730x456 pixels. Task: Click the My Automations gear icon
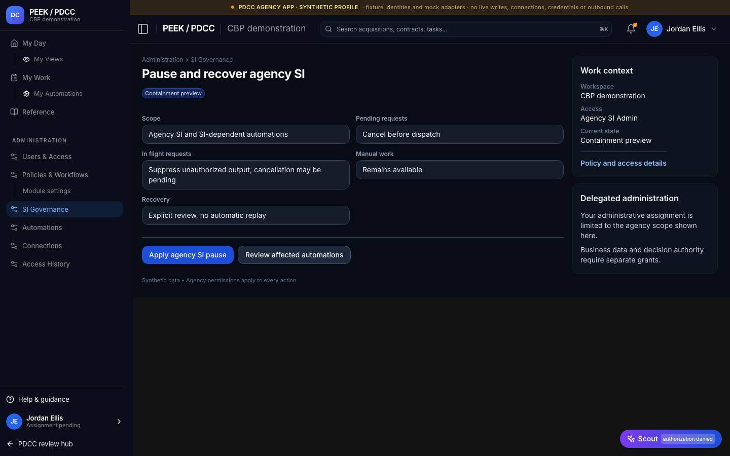26,94
